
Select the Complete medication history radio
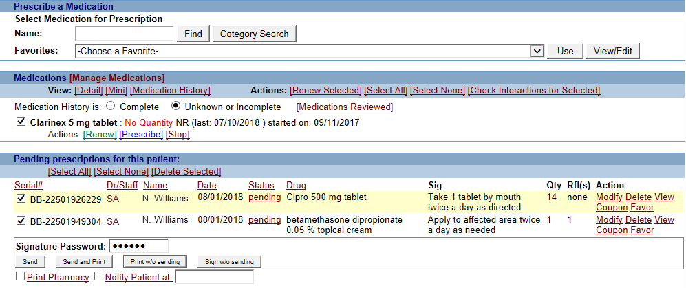tap(110, 107)
